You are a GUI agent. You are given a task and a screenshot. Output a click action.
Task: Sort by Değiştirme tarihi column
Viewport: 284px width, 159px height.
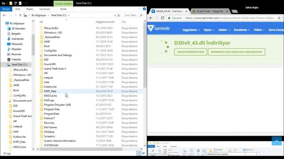pos(105,22)
